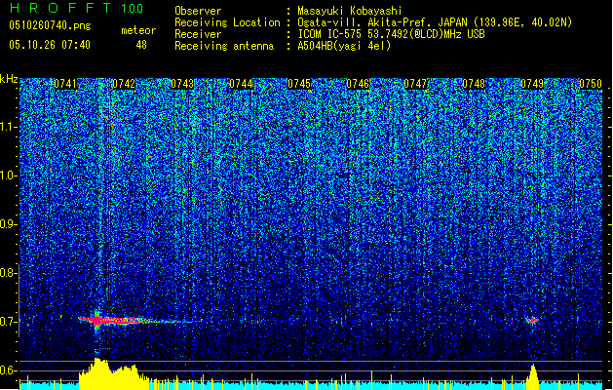This screenshot has width=613, height=390.
Task: Select the filename 0510260740.png
Action: [50, 25]
